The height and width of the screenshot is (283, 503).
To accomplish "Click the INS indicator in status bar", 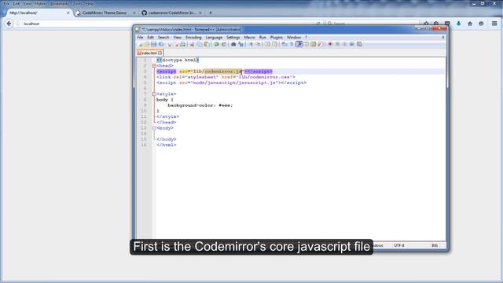I will pos(435,245).
